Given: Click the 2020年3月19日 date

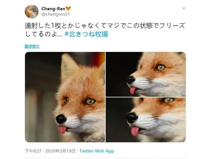Looking at the screenshot, I should 60,151.
